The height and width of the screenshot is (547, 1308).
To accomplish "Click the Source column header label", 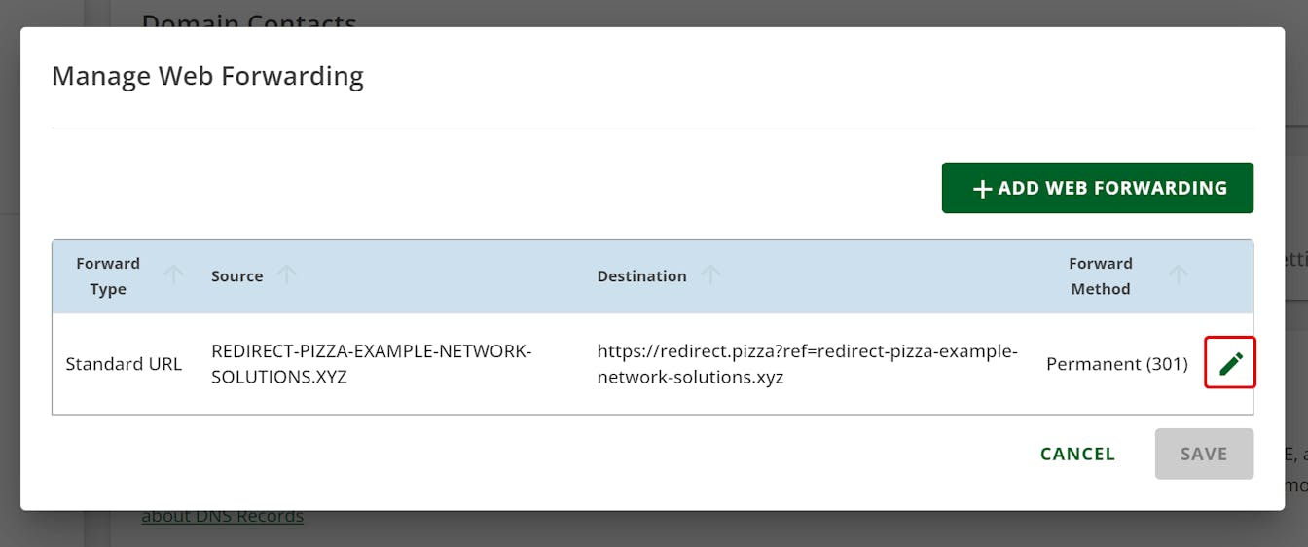I will (236, 276).
